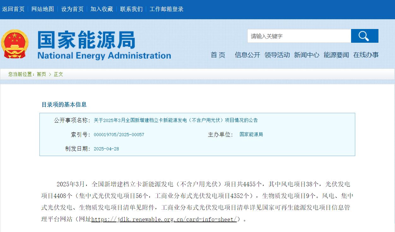Go to 工作邮箱登录 login
Viewport: 395px width, 232px height.
[166, 9]
